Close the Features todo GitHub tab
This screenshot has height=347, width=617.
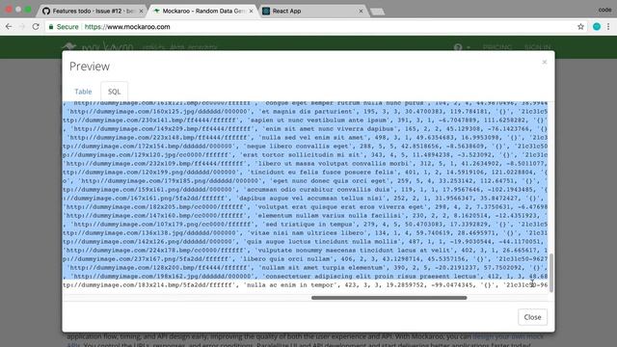point(141,11)
